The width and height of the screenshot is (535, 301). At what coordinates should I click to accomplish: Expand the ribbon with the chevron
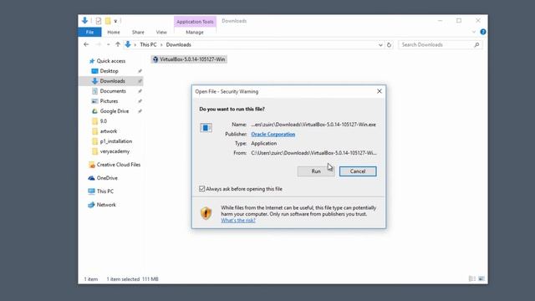point(474,32)
